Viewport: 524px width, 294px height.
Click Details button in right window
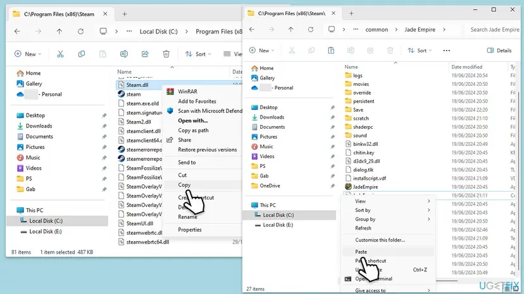[499, 50]
